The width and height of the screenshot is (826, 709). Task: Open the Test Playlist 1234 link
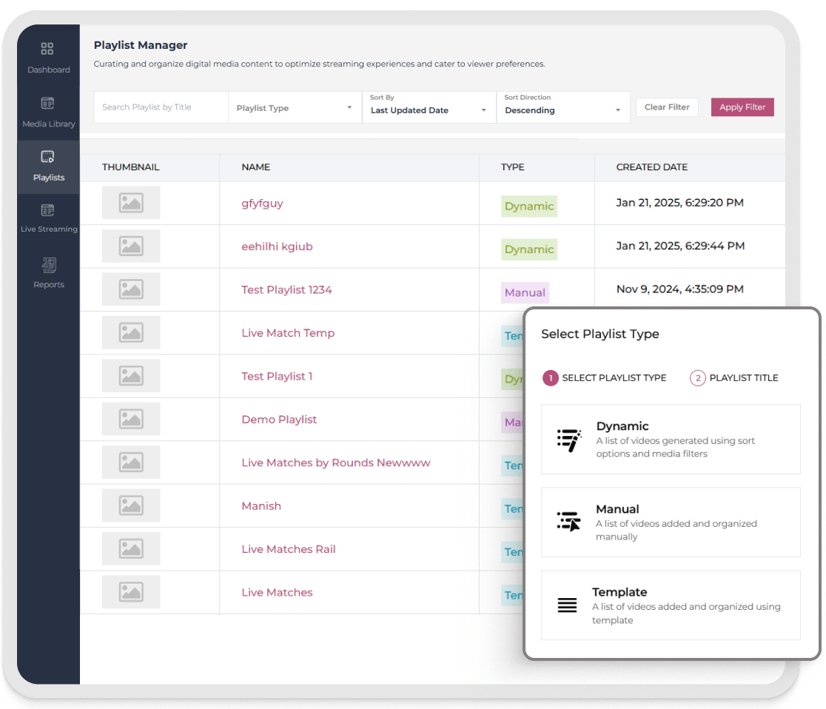tap(286, 290)
